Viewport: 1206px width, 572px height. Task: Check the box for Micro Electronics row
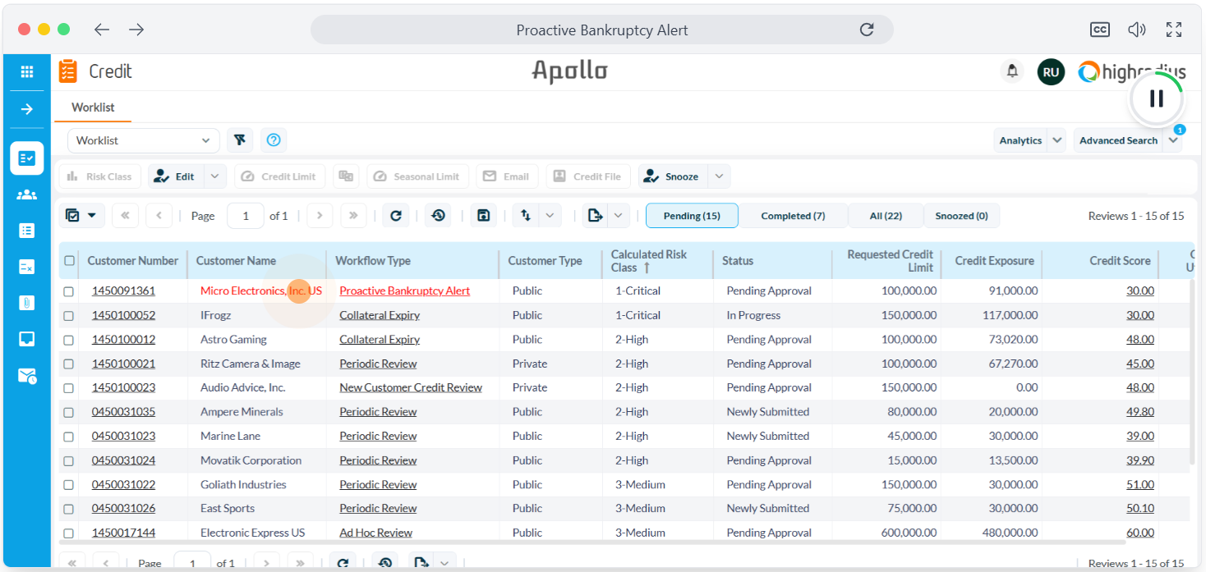69,291
